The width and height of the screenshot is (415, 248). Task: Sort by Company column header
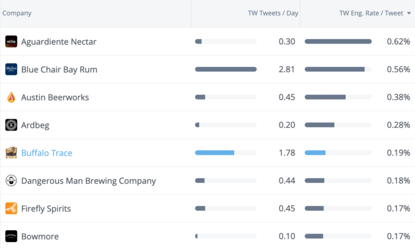(x=17, y=13)
